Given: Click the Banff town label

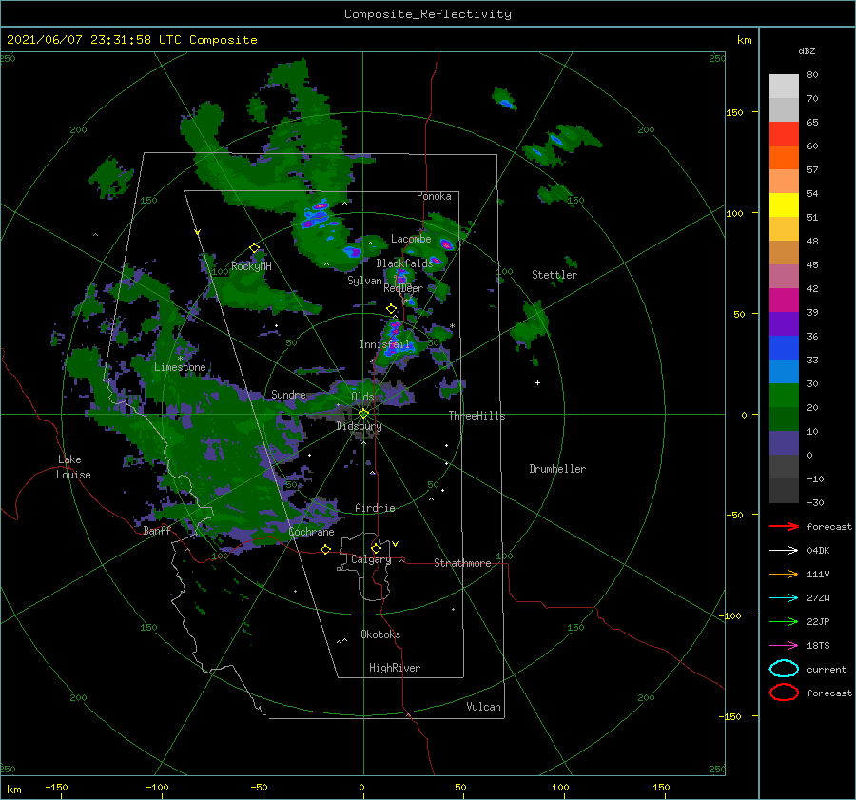Looking at the screenshot, I should point(157,531).
